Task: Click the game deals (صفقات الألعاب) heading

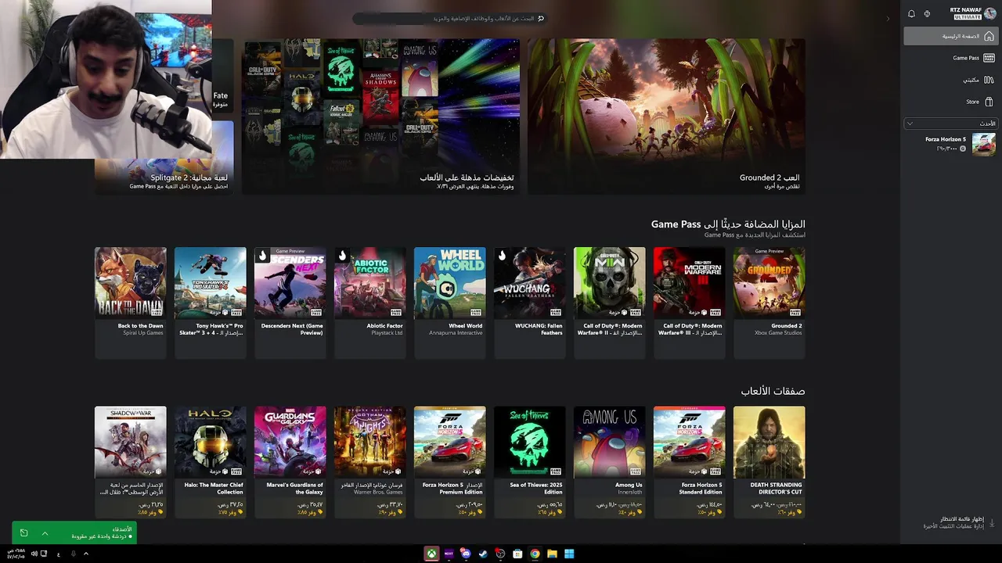Action: [773, 391]
